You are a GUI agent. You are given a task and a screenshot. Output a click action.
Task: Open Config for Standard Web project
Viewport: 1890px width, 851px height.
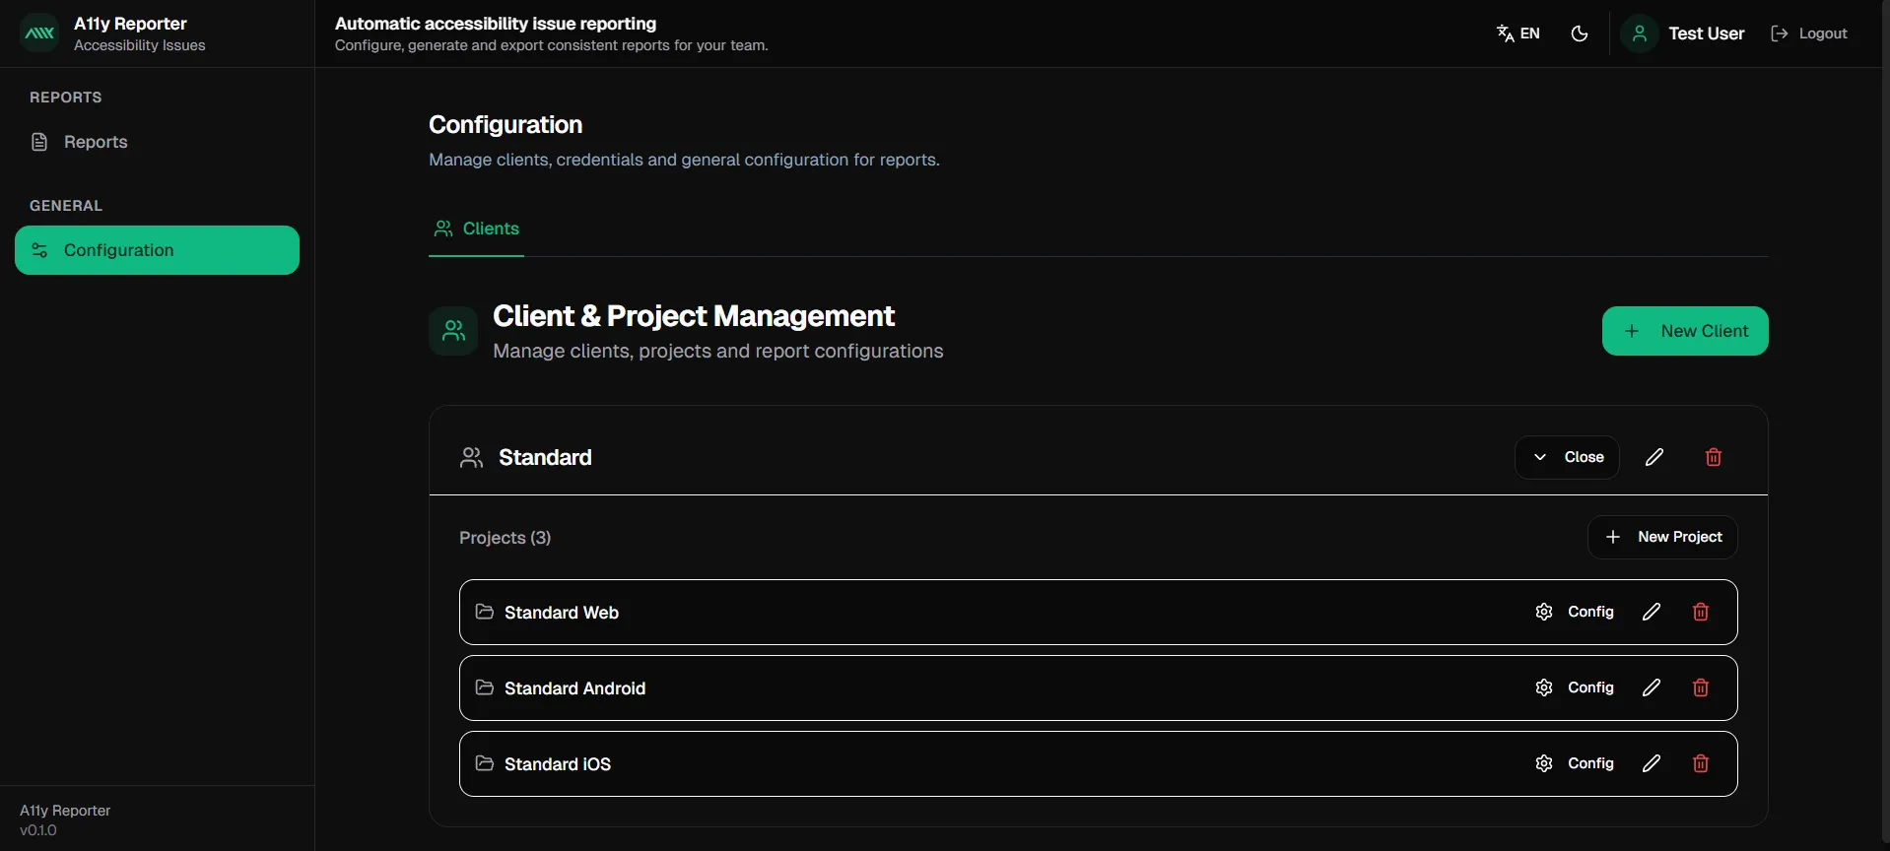point(1575,612)
